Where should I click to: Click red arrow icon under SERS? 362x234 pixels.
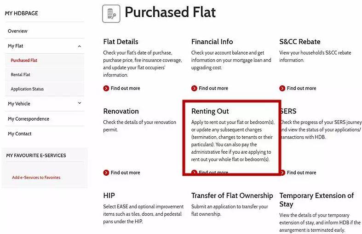click(282, 173)
